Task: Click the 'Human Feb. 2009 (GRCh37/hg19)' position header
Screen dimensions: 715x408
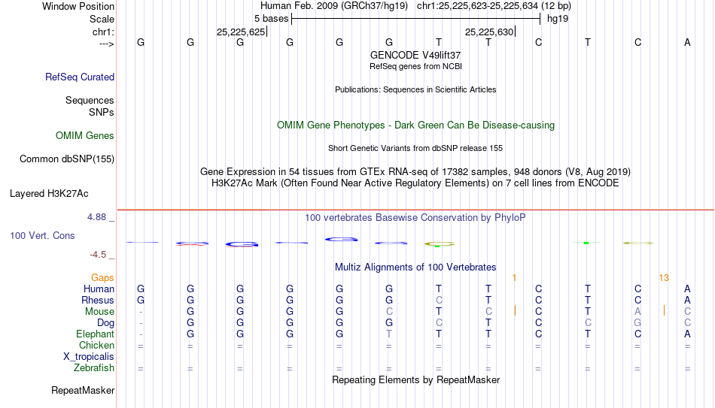Action: point(334,6)
